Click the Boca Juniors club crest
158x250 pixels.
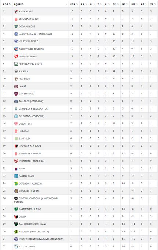[16, 26]
